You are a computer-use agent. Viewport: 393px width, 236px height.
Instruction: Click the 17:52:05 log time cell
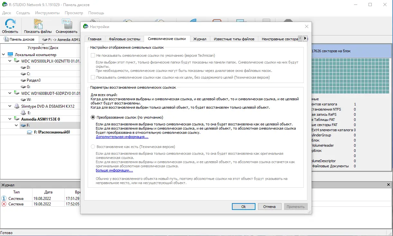click(x=72, y=204)
